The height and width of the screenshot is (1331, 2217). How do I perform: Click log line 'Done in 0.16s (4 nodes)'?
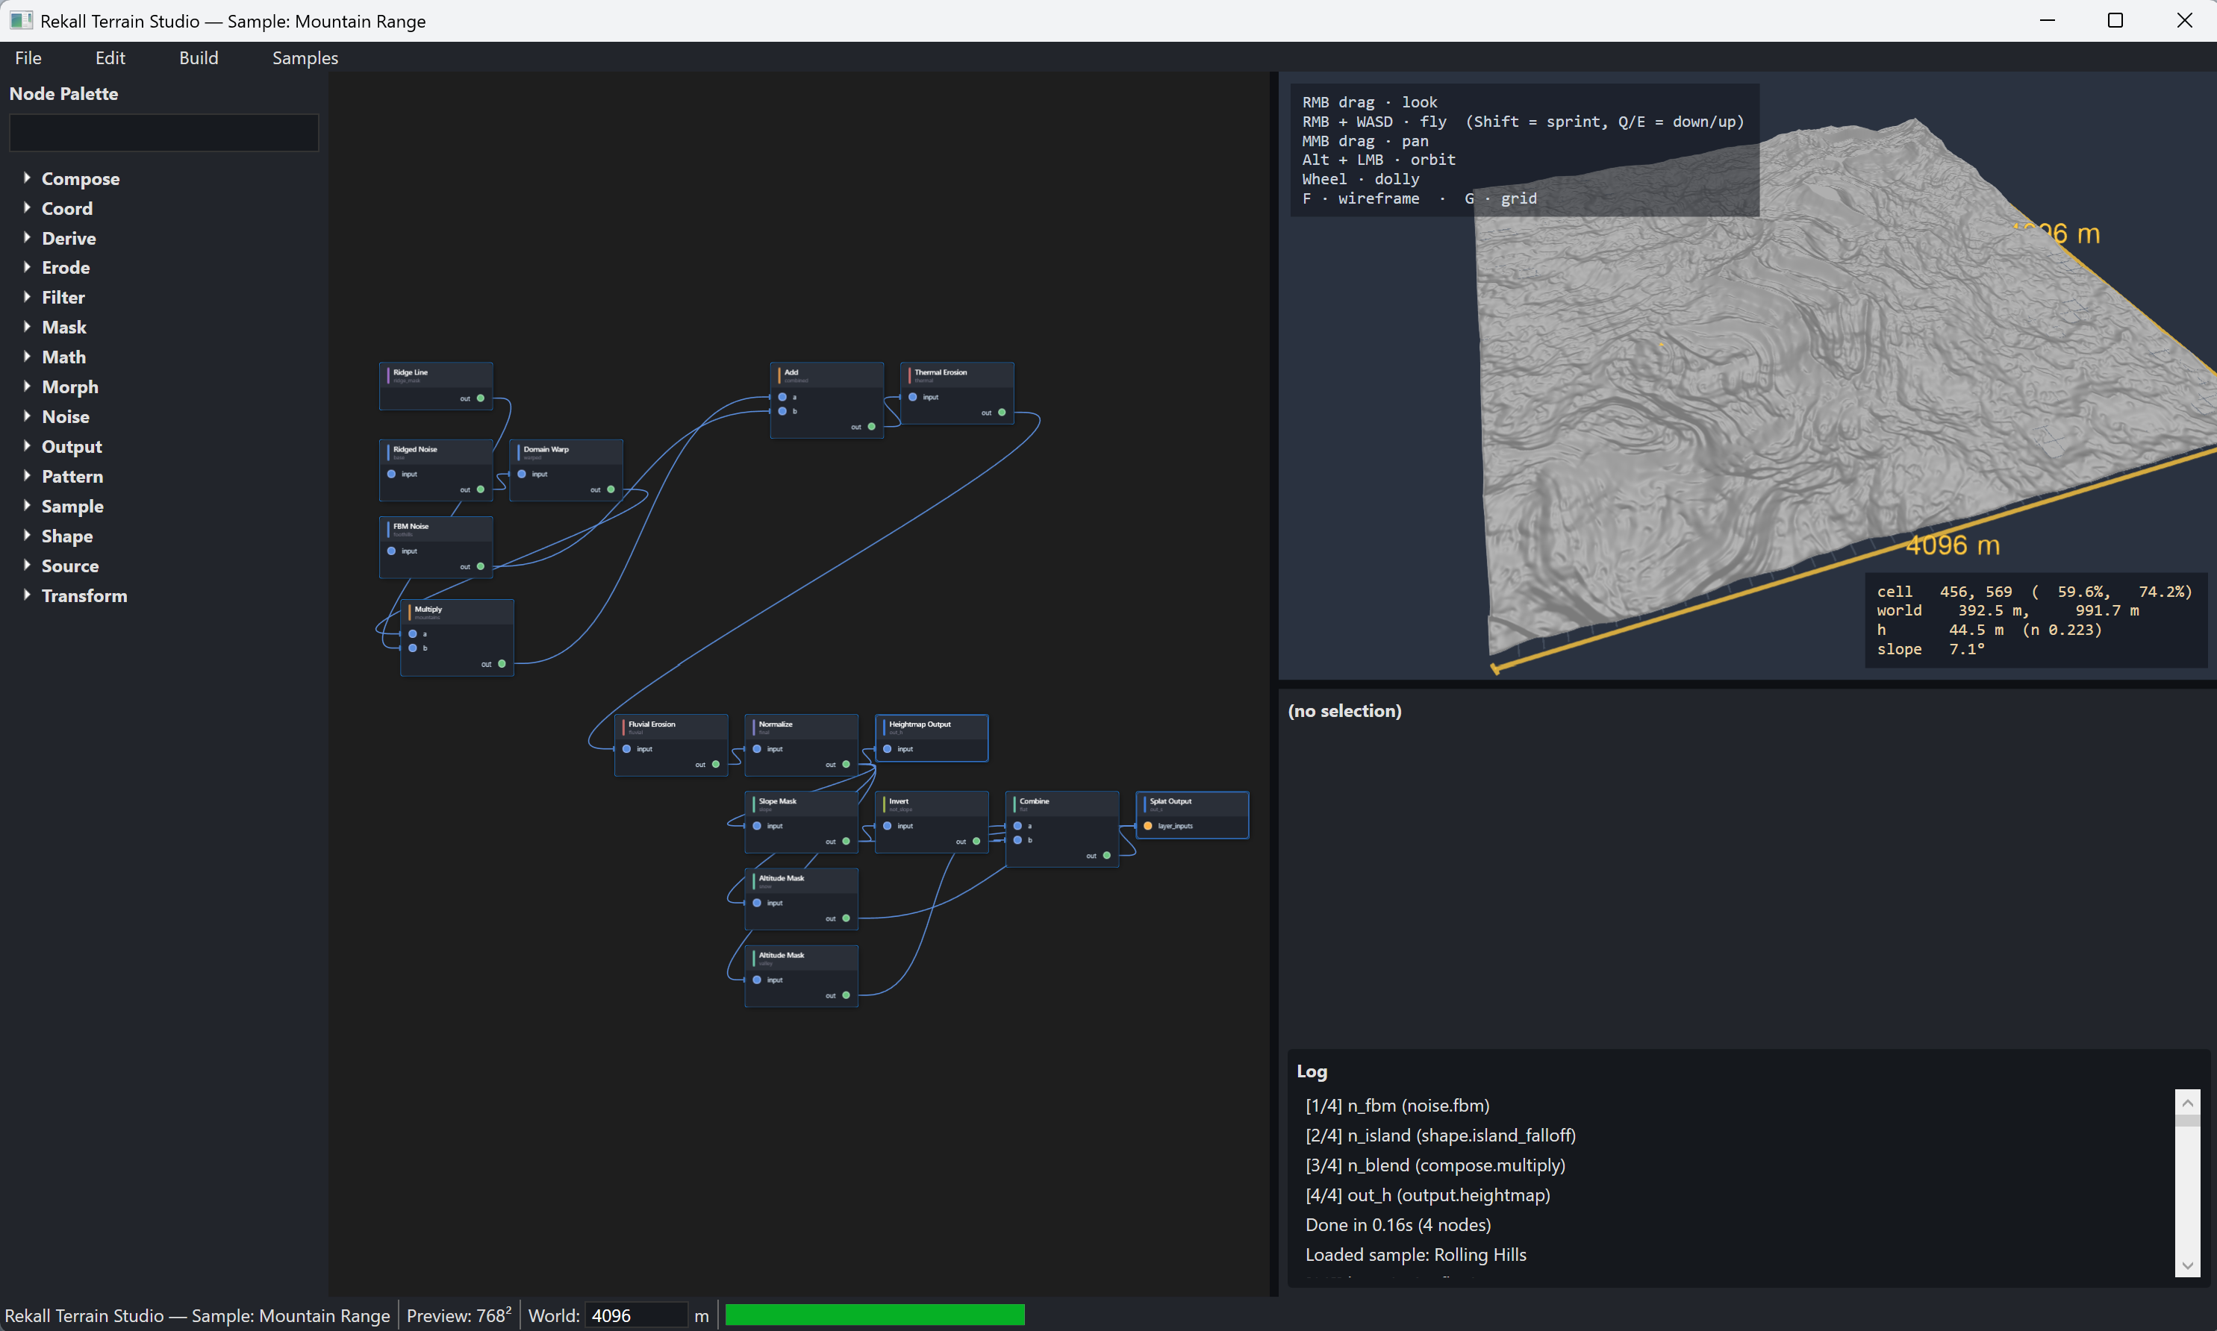pyautogui.click(x=1398, y=1224)
